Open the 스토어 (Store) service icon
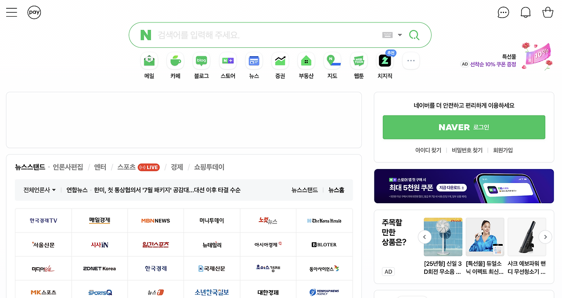Viewport: 562px width, 298px height. (227, 61)
